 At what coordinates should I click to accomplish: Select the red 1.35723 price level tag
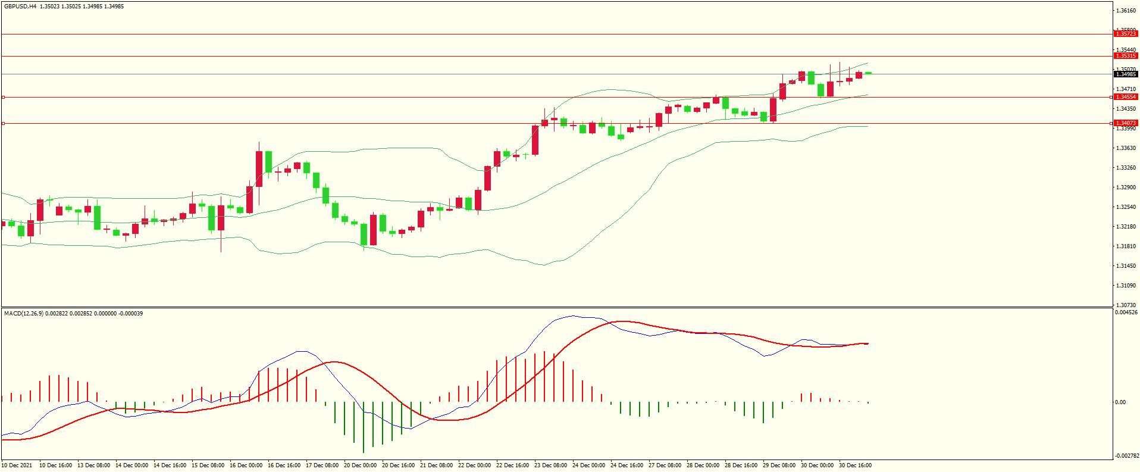point(1125,34)
